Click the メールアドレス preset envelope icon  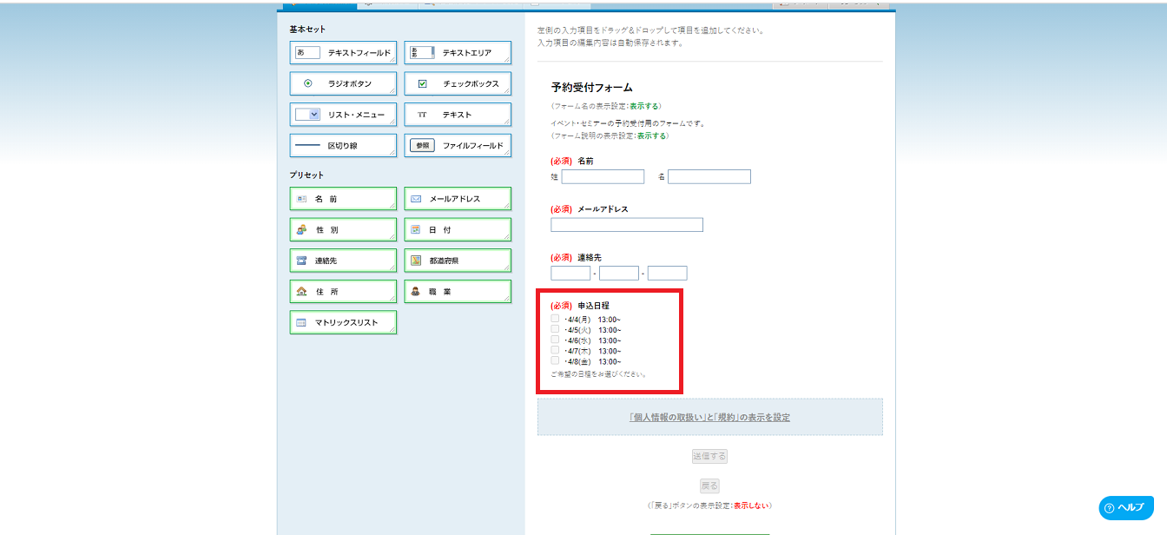click(x=416, y=199)
